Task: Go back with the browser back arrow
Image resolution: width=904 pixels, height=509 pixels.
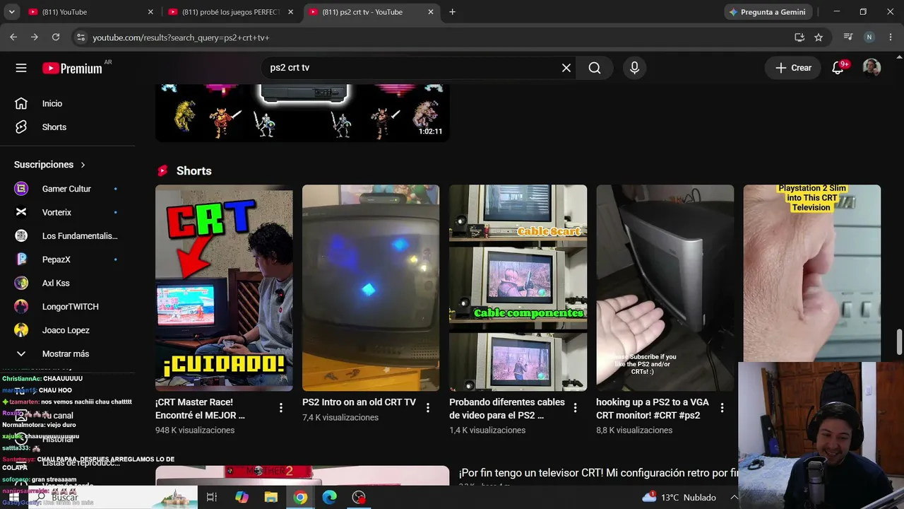Action: [x=13, y=37]
